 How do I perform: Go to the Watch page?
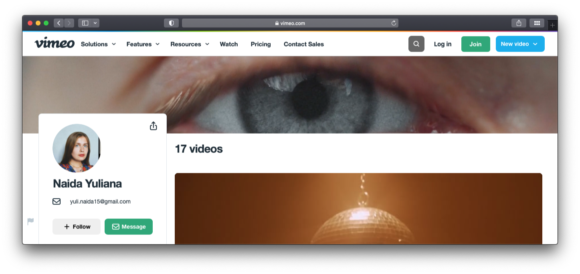click(x=229, y=44)
